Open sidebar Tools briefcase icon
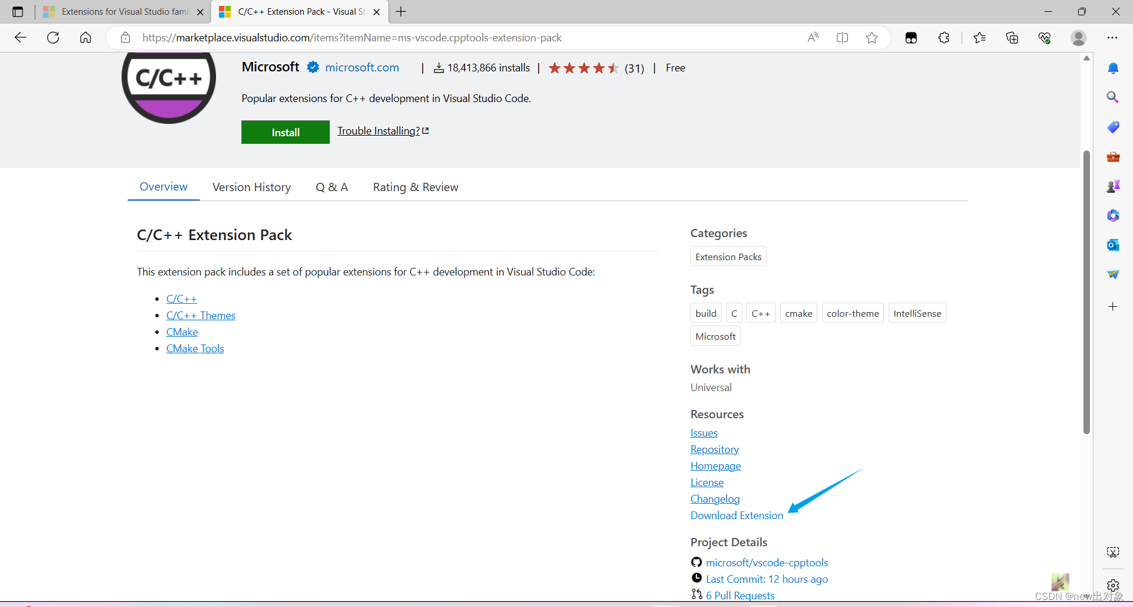1133x607 pixels. [x=1113, y=157]
